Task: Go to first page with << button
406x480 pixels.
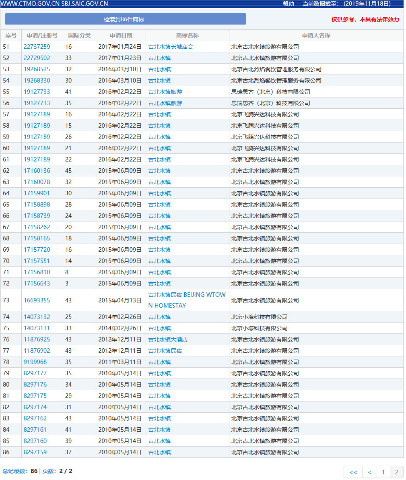Action: (353, 472)
